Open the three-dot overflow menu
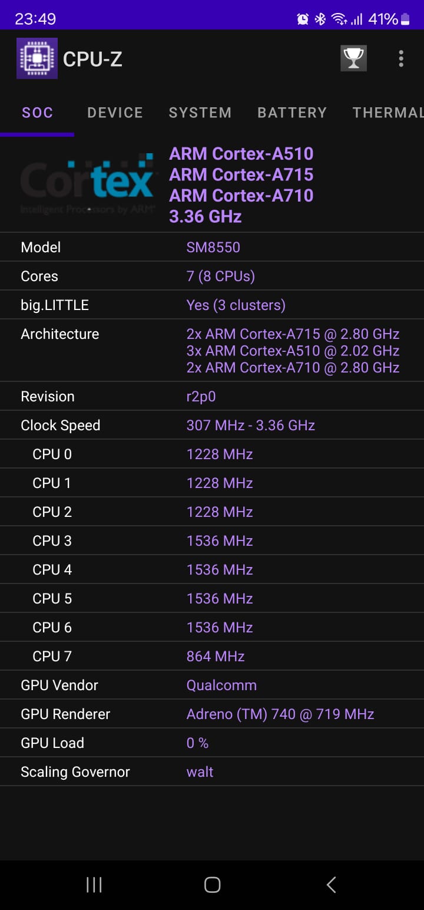 (401, 58)
